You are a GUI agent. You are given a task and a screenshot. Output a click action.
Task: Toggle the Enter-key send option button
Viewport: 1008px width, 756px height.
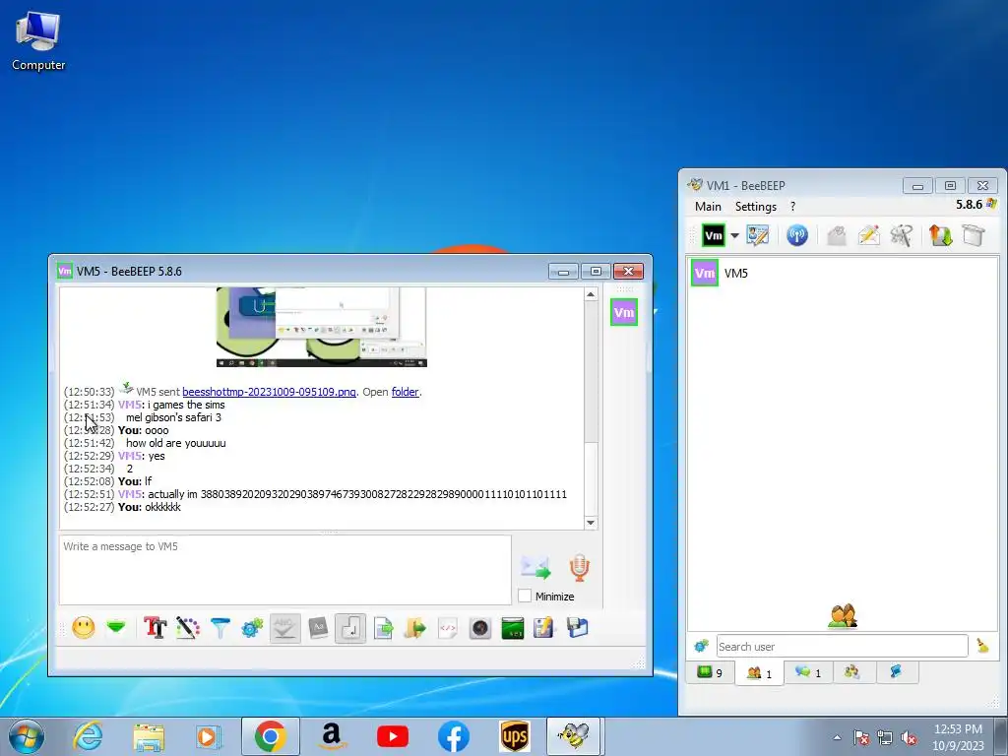[350, 628]
